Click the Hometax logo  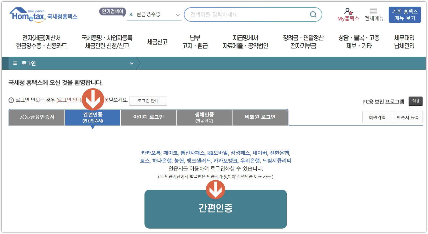(x=43, y=15)
